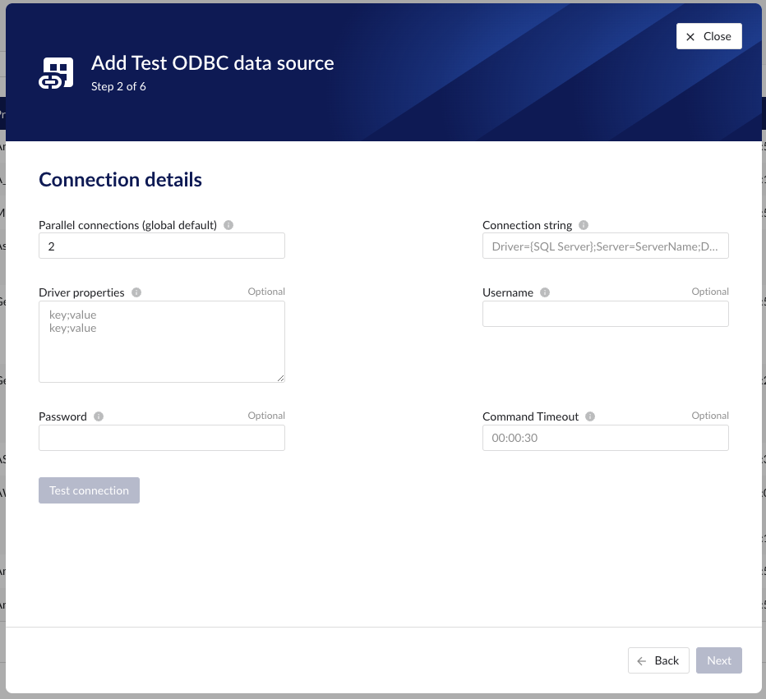
Task: Click the Connection details heading
Action: [120, 180]
